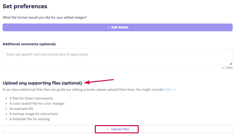Image resolution: width=235 pixels, height=138 pixels.
Task: Click the Set preferences heading
Action: [x=25, y=6]
